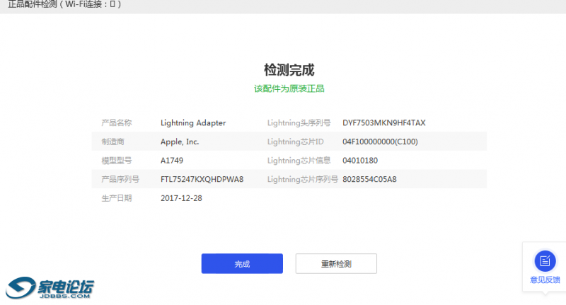Select the 产品名称 label
566x305 pixels.
[117, 122]
